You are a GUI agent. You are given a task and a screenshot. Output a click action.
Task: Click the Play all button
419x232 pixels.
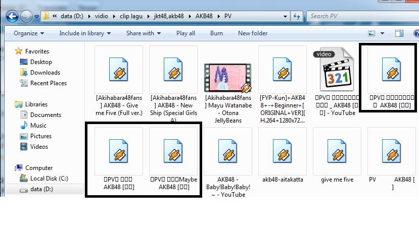pyautogui.click(x=185, y=33)
